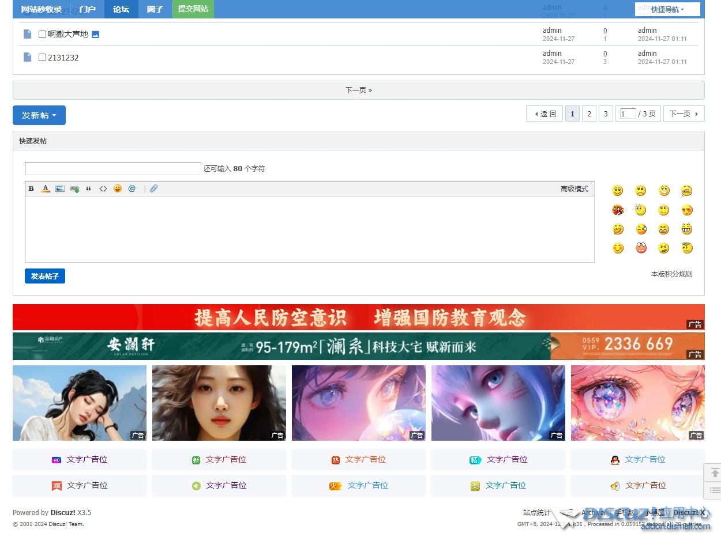721x541 pixels.
Task: Open the emoticon picker in toolbar
Action: pyautogui.click(x=118, y=189)
